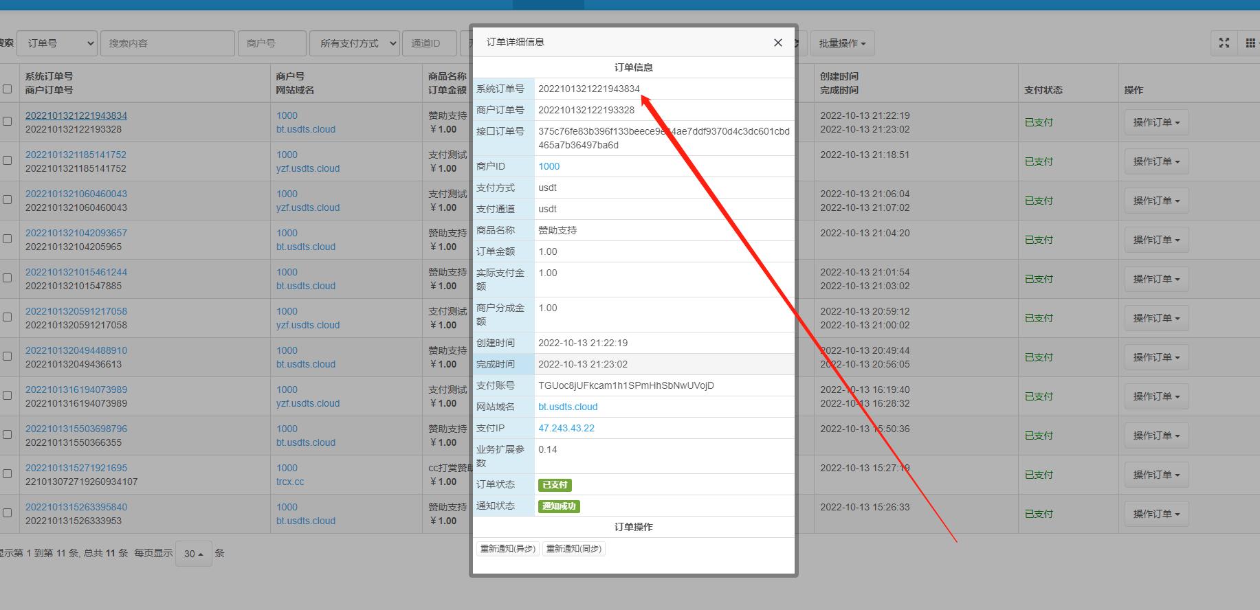
Task: Open 操作订单 for the 21:22:19 order
Action: [1156, 122]
